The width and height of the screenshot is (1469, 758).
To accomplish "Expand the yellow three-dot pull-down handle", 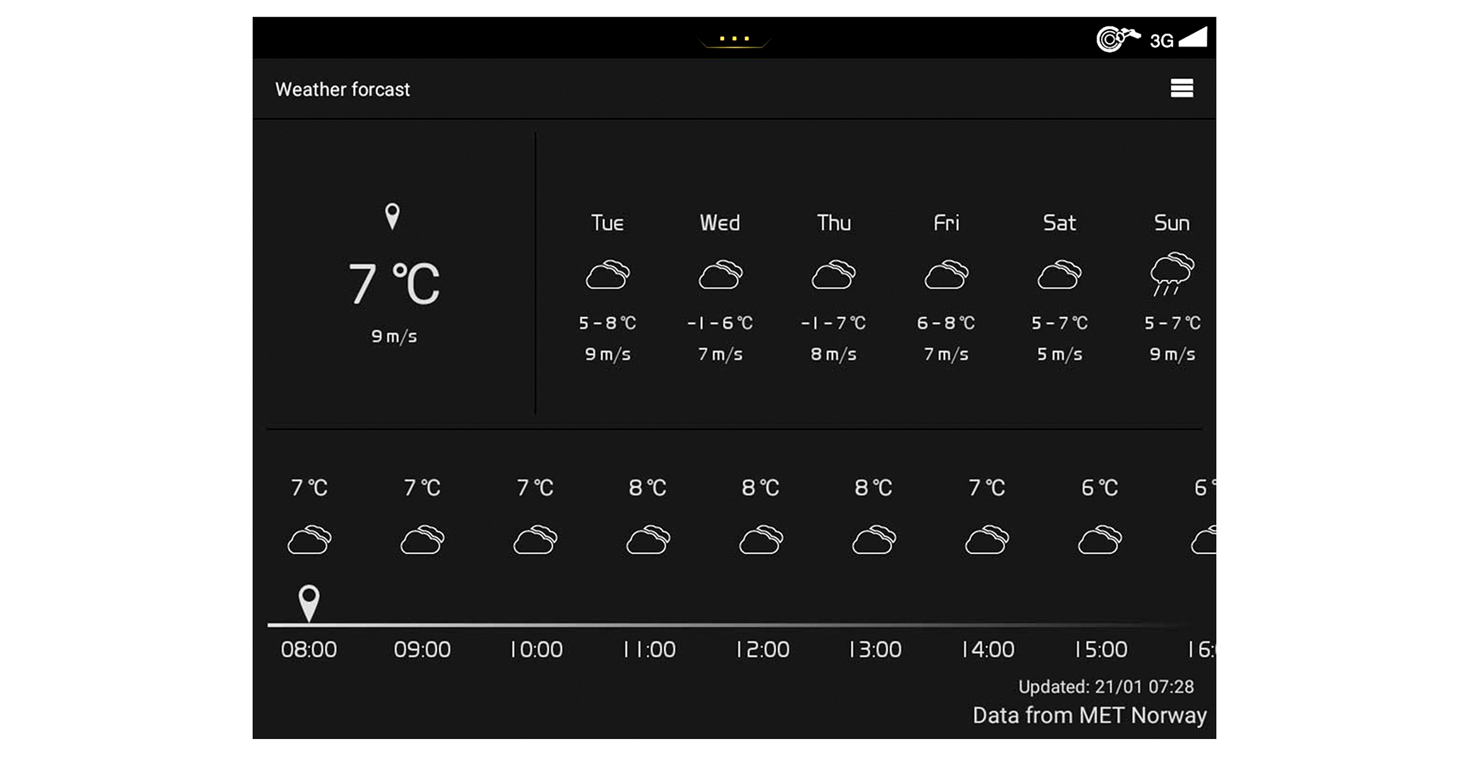I will tap(734, 40).
